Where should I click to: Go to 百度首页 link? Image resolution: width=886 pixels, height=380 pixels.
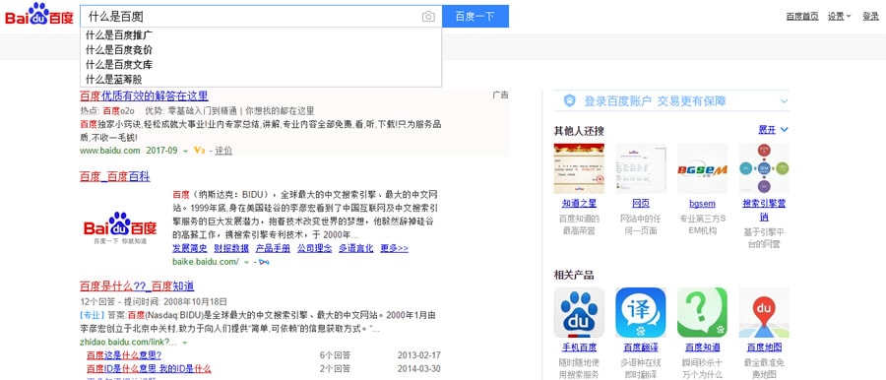tap(802, 17)
